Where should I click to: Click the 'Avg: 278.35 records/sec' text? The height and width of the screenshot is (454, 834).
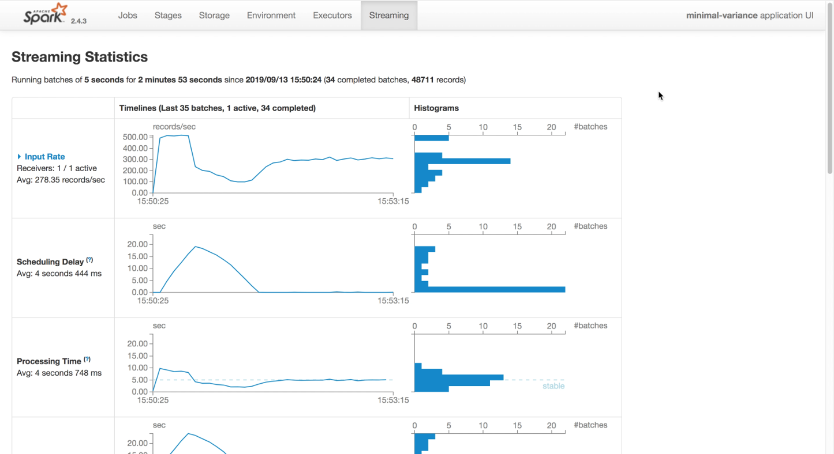coord(61,180)
